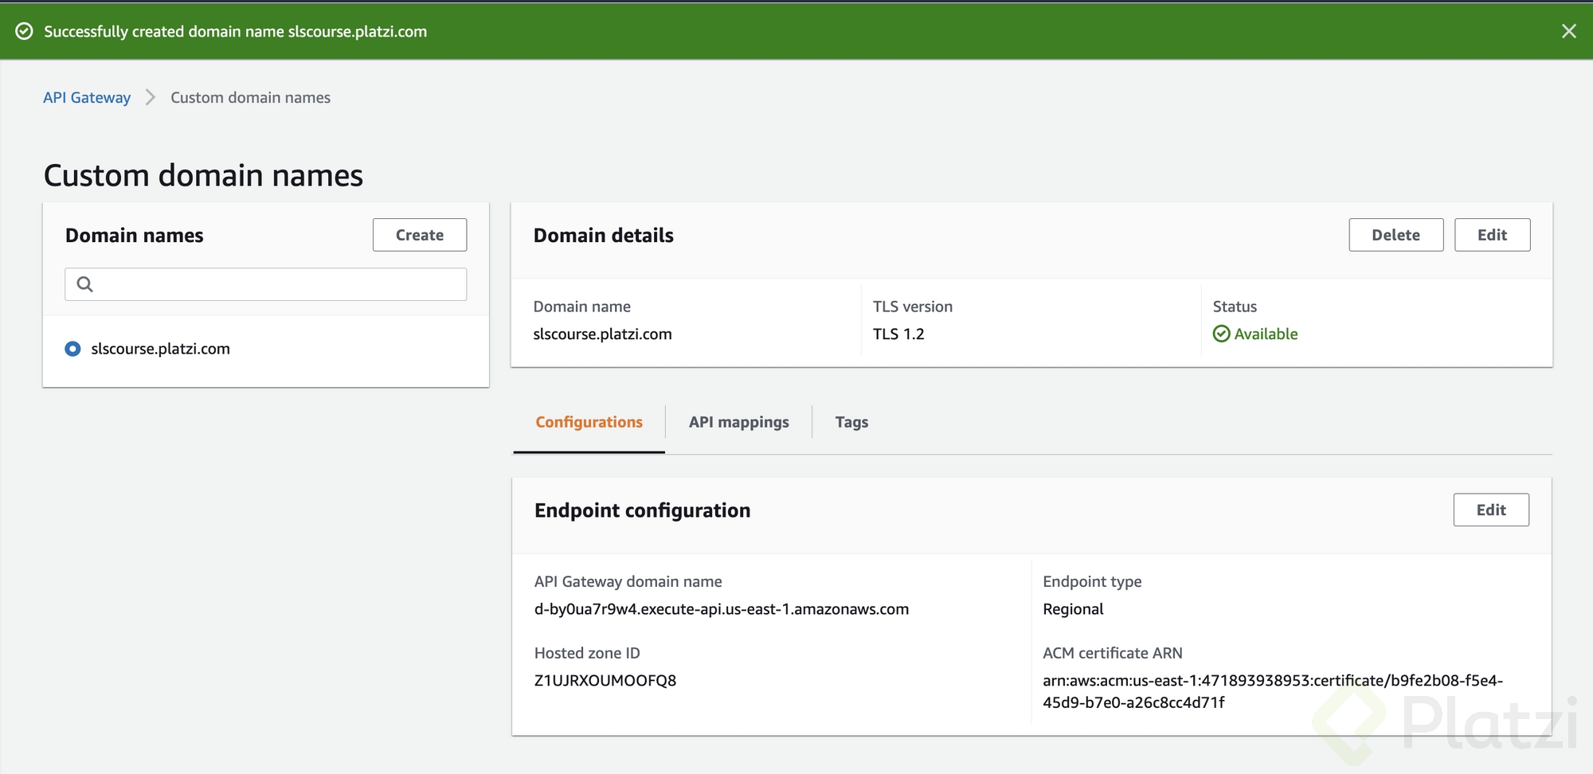Click the Available status text
The width and height of the screenshot is (1593, 774).
coord(1266,334)
